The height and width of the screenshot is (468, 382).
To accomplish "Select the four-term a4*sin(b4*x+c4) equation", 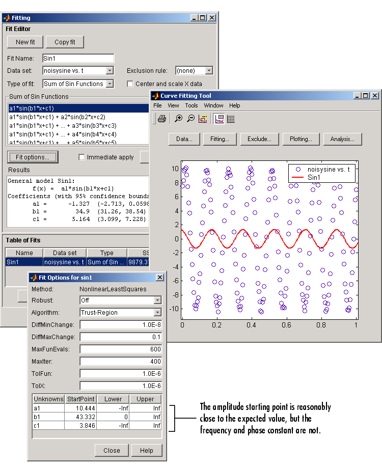I will (78, 134).
